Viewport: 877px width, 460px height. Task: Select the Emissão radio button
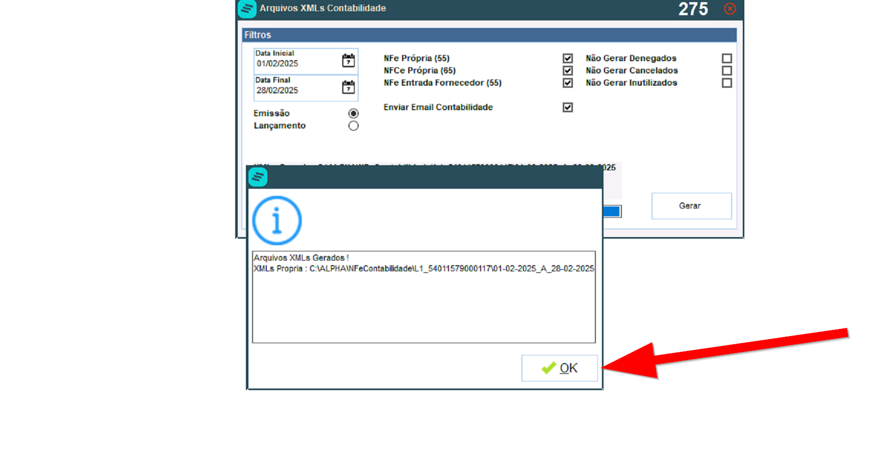click(x=353, y=113)
